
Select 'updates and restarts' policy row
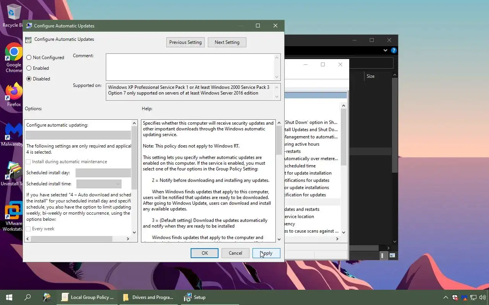click(x=311, y=209)
